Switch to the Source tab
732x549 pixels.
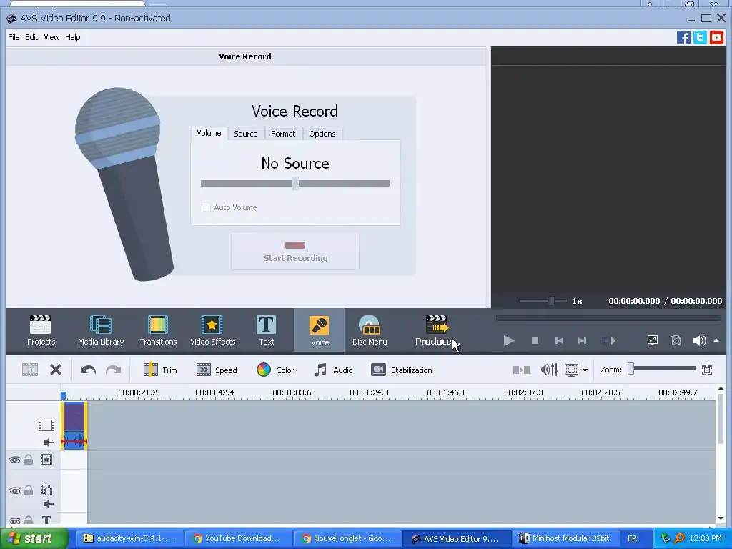coord(246,134)
